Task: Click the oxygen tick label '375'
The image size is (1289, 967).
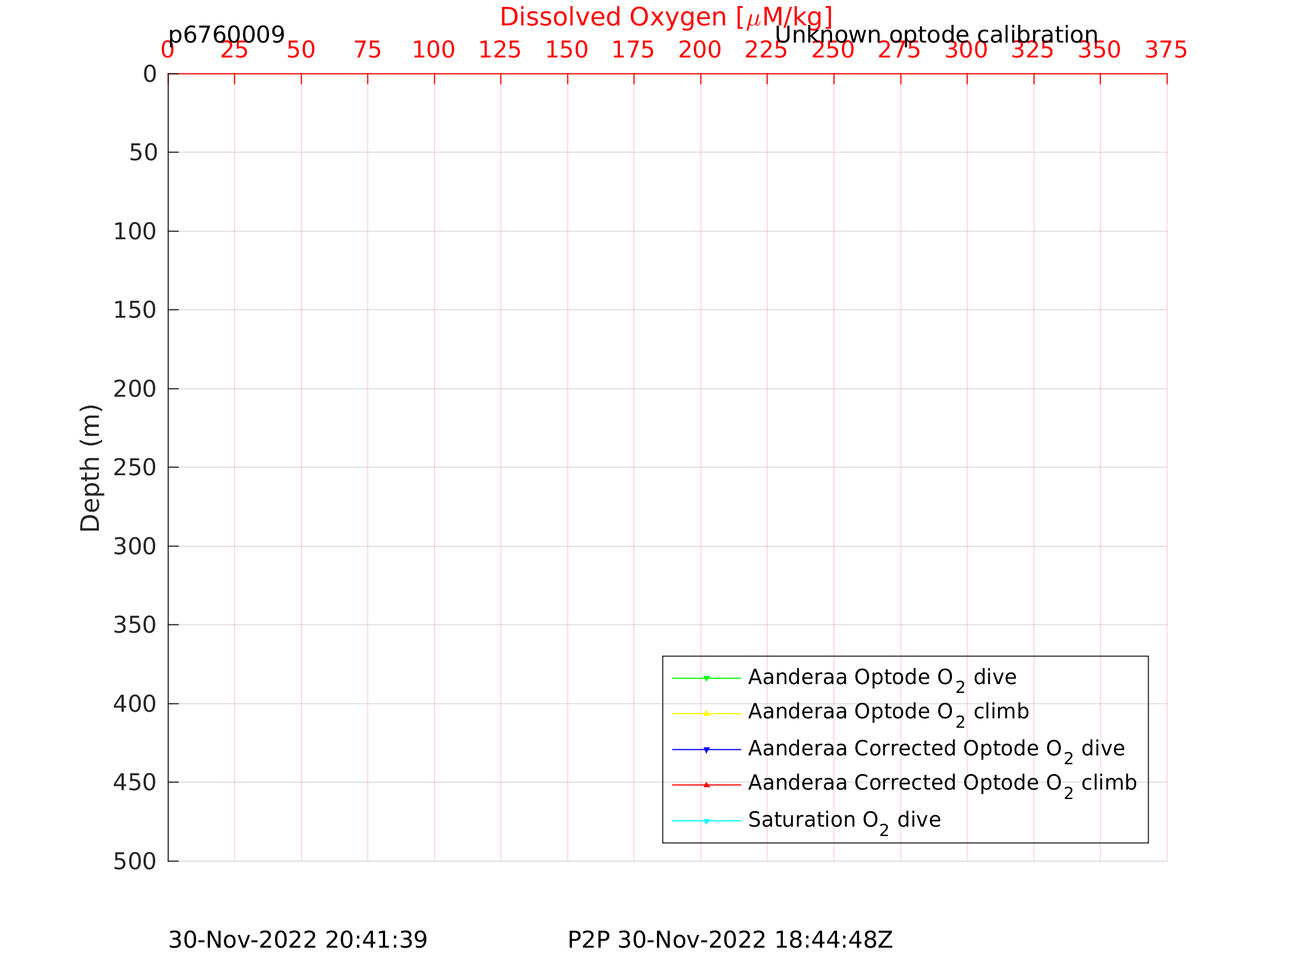Action: click(x=1166, y=50)
